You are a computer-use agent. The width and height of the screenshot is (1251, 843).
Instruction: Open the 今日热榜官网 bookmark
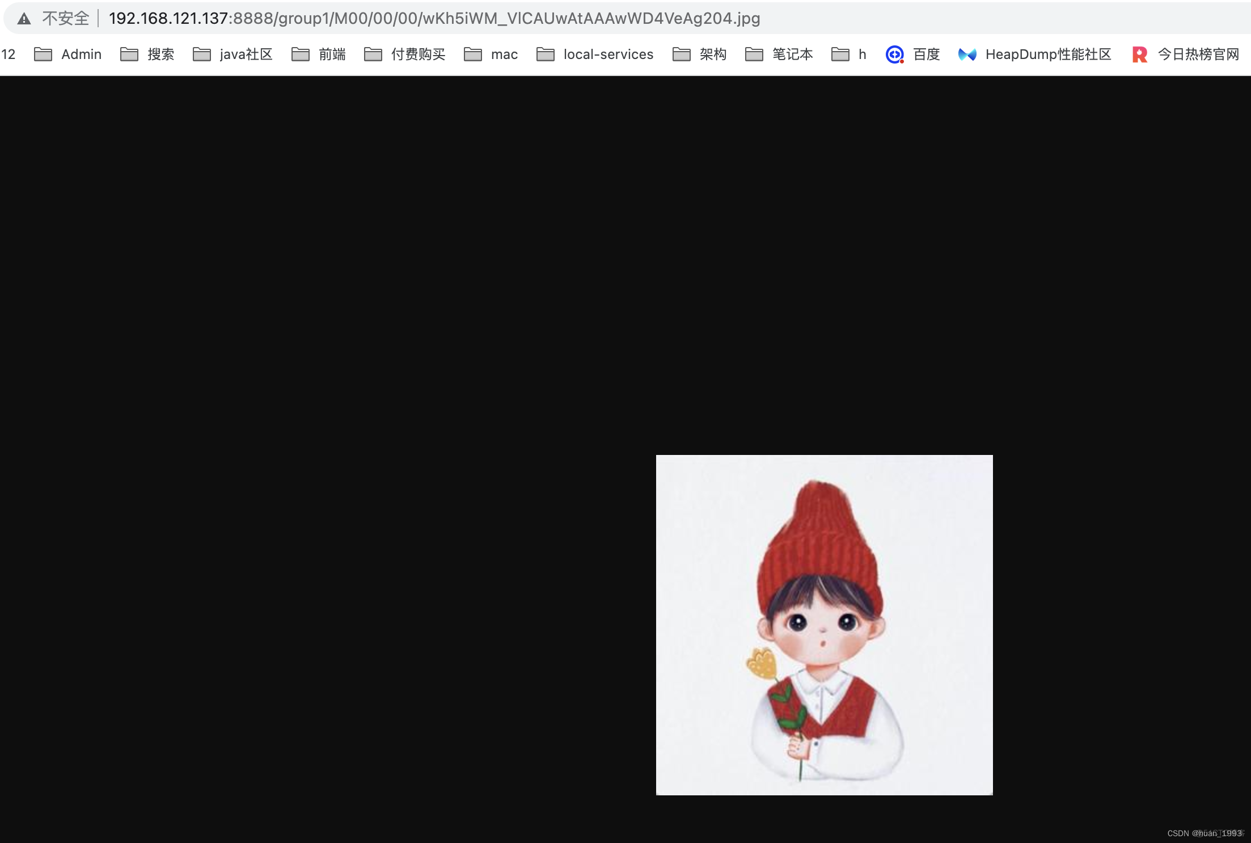(x=1185, y=54)
